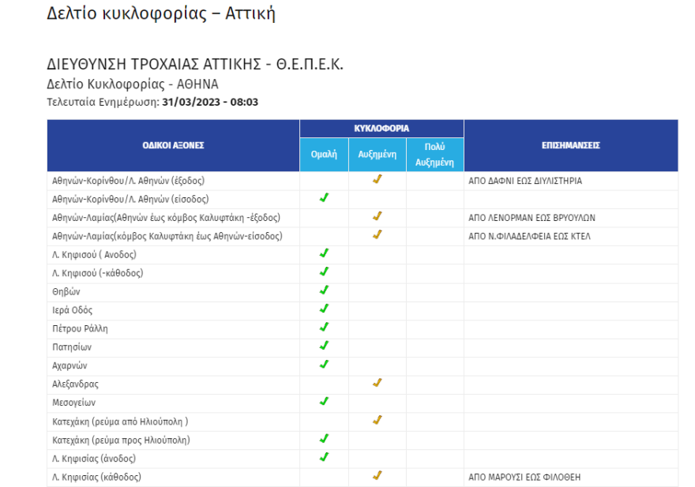The width and height of the screenshot is (695, 487).
Task: Click the yellow checkmark for Λ. Κηφισίας (κάθοδος)
Action: coord(377,475)
